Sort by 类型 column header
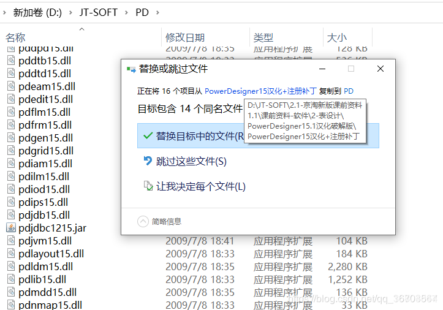Viewport: 443px width, 310px height. coord(263,37)
